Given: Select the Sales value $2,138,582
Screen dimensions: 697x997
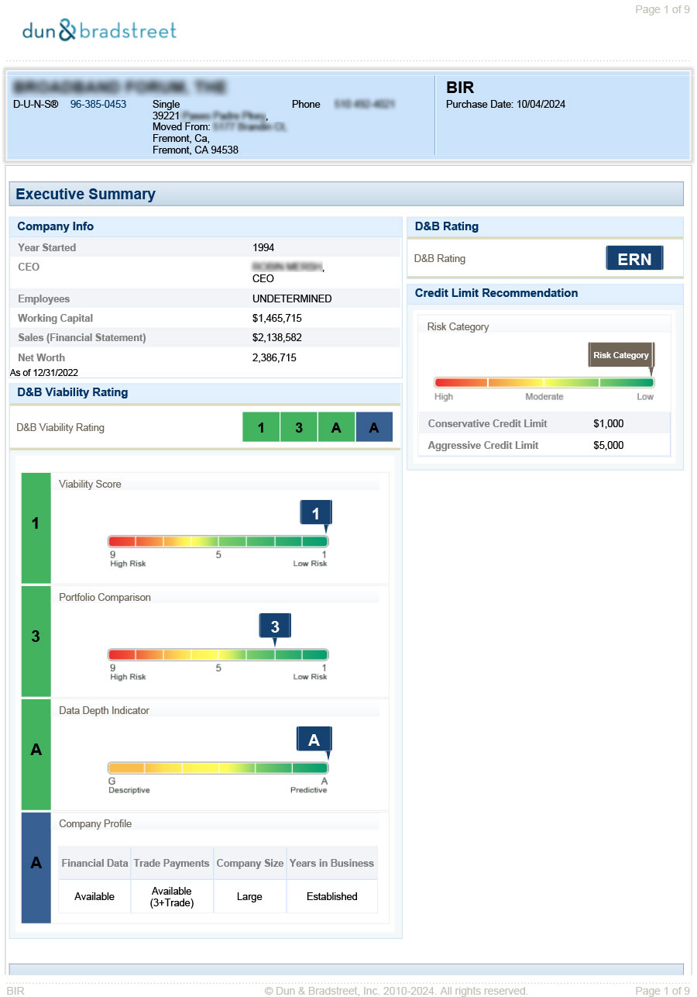Looking at the screenshot, I should [x=277, y=338].
